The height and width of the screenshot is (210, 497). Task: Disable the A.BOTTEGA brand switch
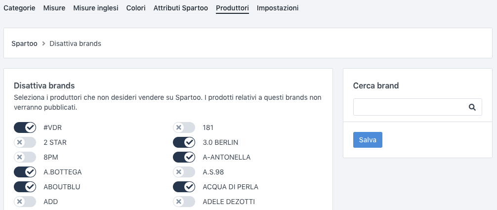[25, 172]
